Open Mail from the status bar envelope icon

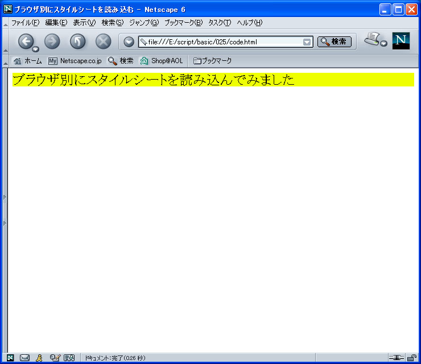pos(24,358)
